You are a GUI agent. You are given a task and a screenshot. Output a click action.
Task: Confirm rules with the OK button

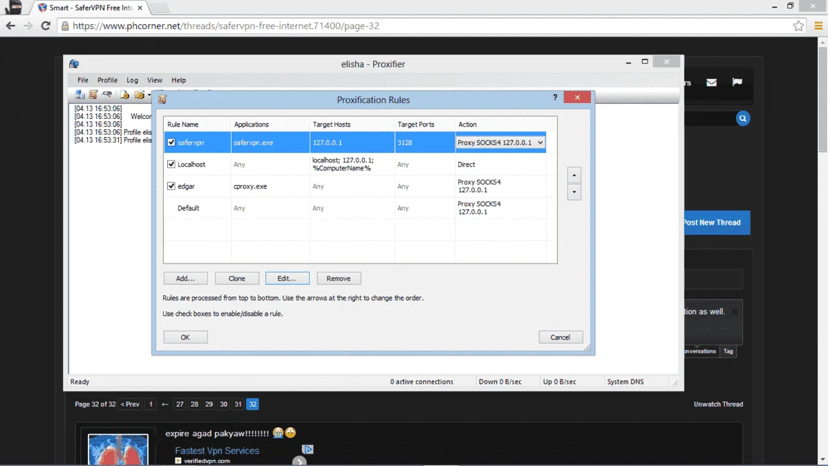tap(185, 337)
